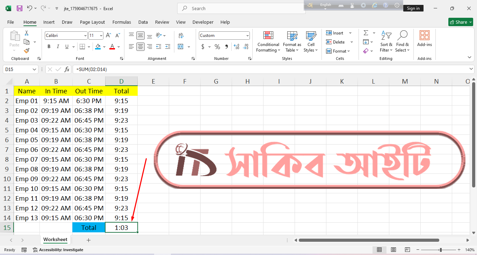Click the AutoSum sigma icon
Screen dimensions: 477x255
[x=366, y=33]
